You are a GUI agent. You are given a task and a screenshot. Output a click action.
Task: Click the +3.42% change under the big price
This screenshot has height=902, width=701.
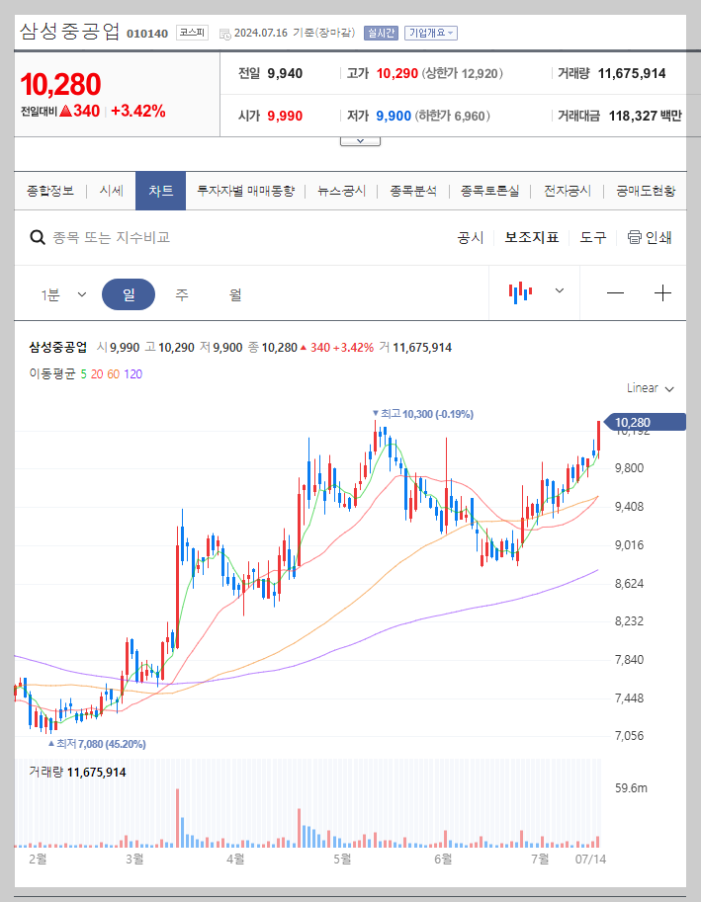[138, 111]
